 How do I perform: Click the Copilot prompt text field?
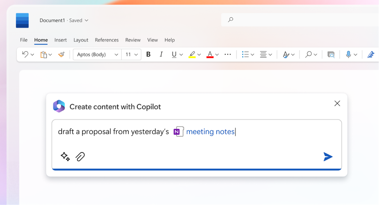tap(197, 145)
